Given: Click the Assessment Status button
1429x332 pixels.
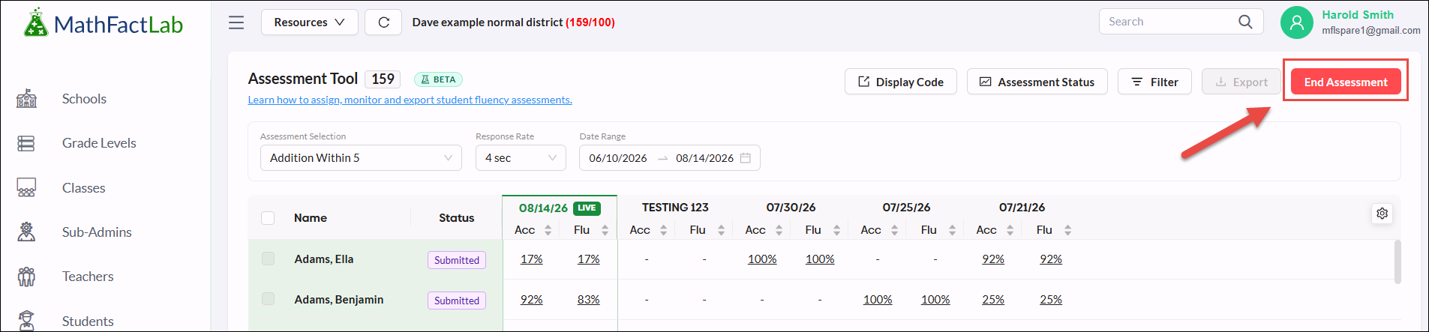Looking at the screenshot, I should point(1037,82).
